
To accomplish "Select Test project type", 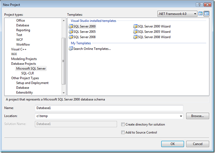I will tap(19, 35).
